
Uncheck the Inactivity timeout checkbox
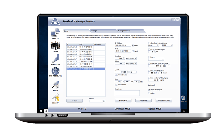149,90
